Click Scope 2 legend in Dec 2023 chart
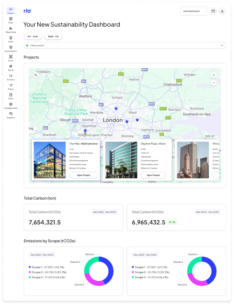This screenshot has width=234, height=305. pyautogui.click(x=151, y=272)
